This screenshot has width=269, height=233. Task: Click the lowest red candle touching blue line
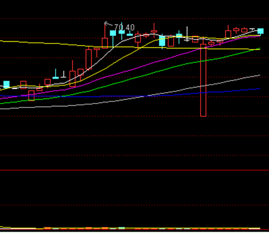(31, 96)
